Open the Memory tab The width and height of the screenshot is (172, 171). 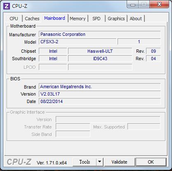[78, 19]
